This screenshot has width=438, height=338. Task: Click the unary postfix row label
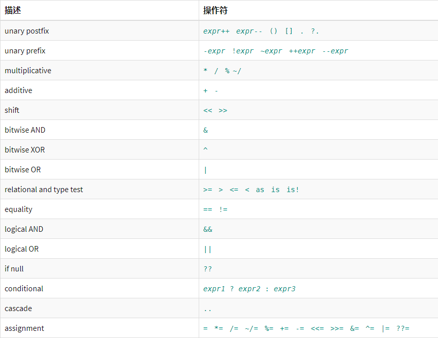click(27, 31)
